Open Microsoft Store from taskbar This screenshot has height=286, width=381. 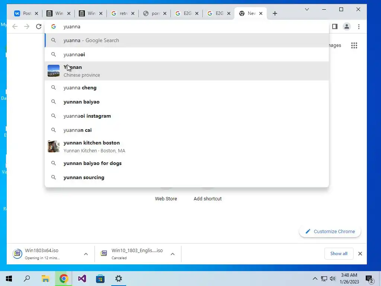click(100, 279)
